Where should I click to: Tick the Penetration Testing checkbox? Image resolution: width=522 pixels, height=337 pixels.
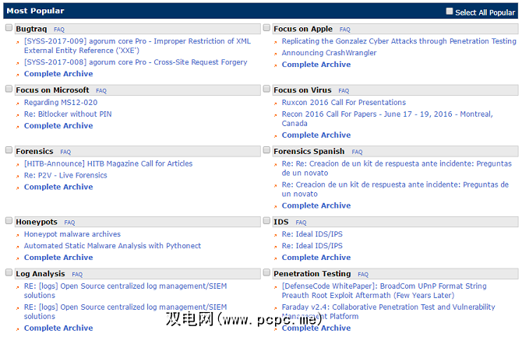click(x=266, y=272)
